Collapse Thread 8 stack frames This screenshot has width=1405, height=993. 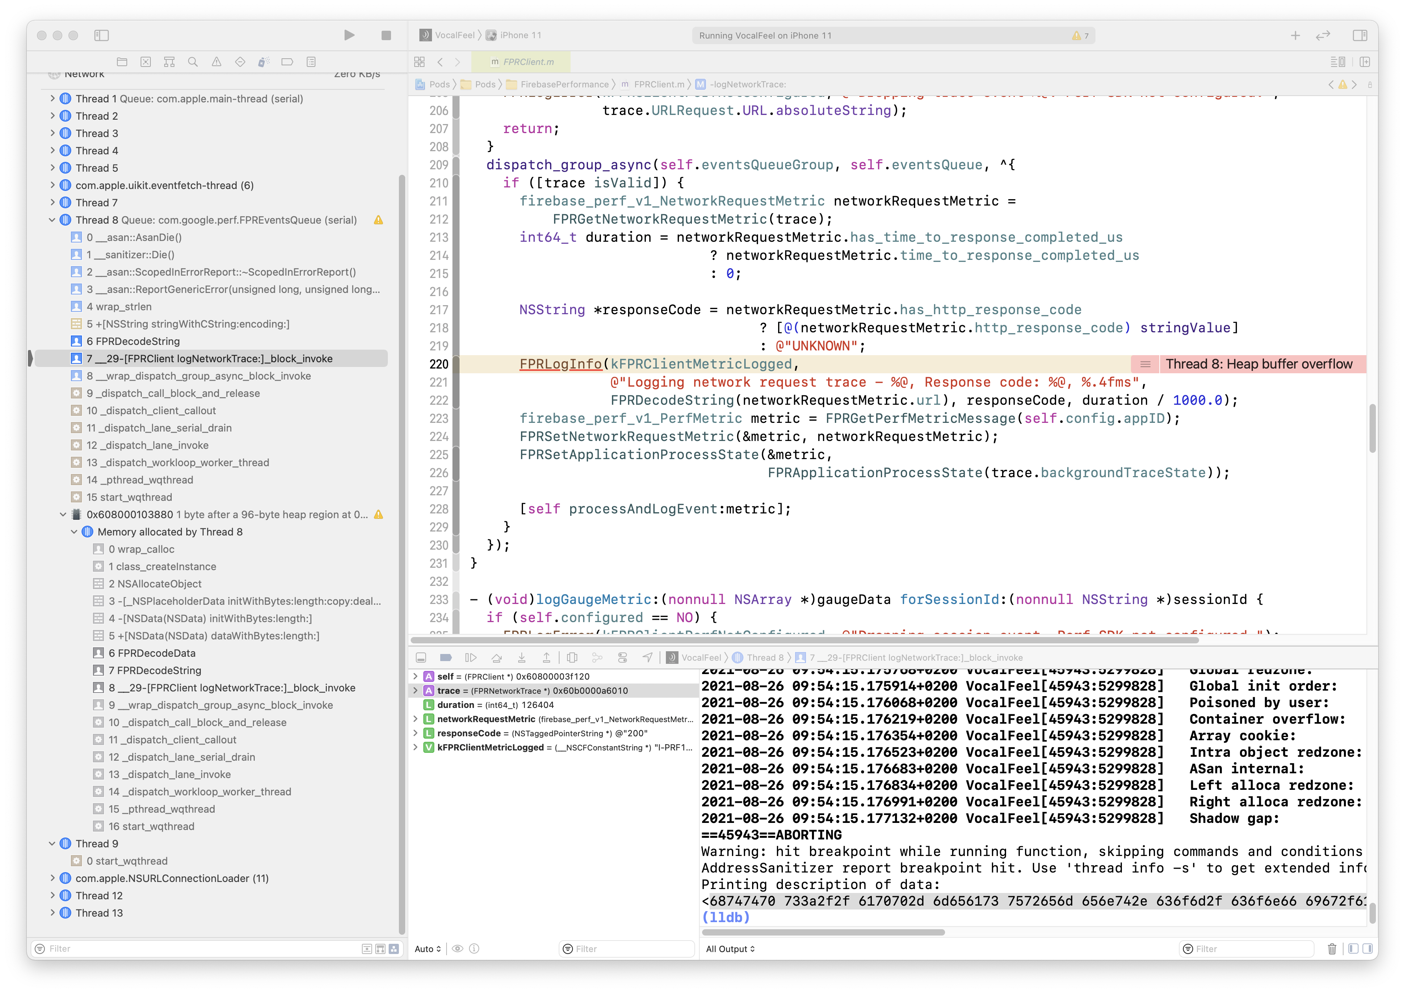pyautogui.click(x=52, y=220)
